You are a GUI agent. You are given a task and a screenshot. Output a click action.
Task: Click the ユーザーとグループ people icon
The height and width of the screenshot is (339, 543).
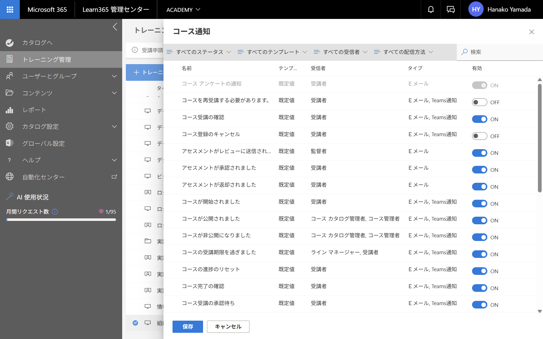coord(10,76)
